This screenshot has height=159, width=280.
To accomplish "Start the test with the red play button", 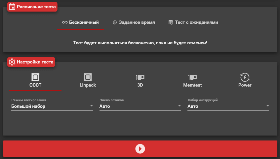I will [x=140, y=149].
